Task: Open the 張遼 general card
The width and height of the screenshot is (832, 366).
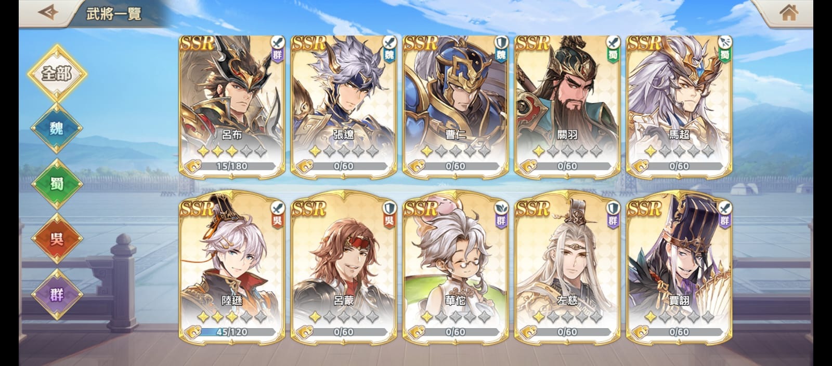Action: pos(344,106)
